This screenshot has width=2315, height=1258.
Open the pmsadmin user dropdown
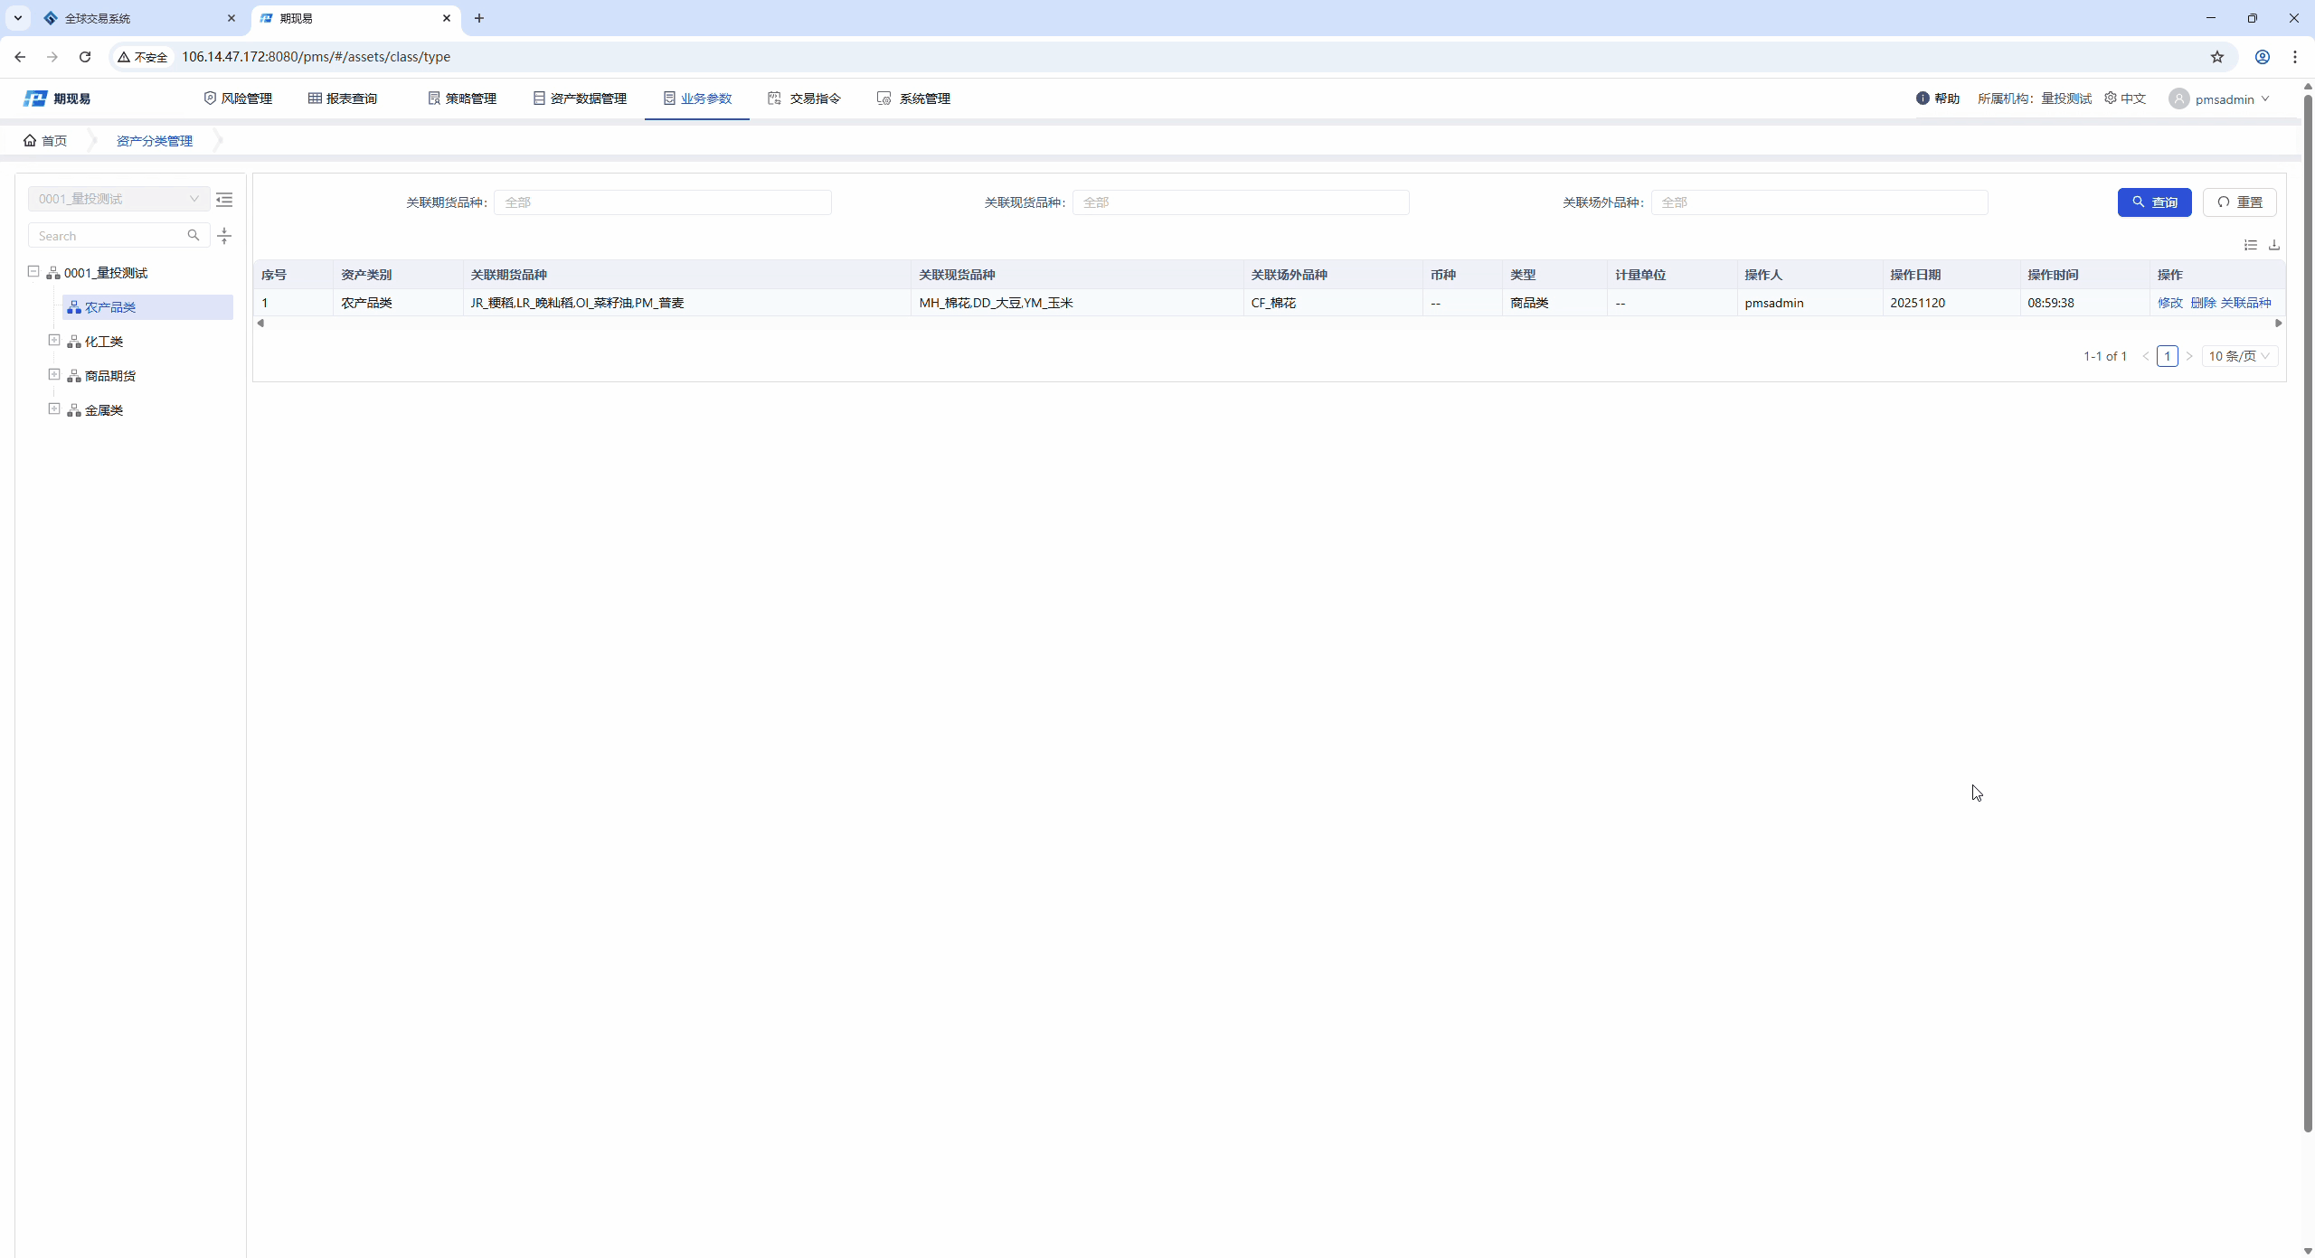pyautogui.click(x=2223, y=99)
